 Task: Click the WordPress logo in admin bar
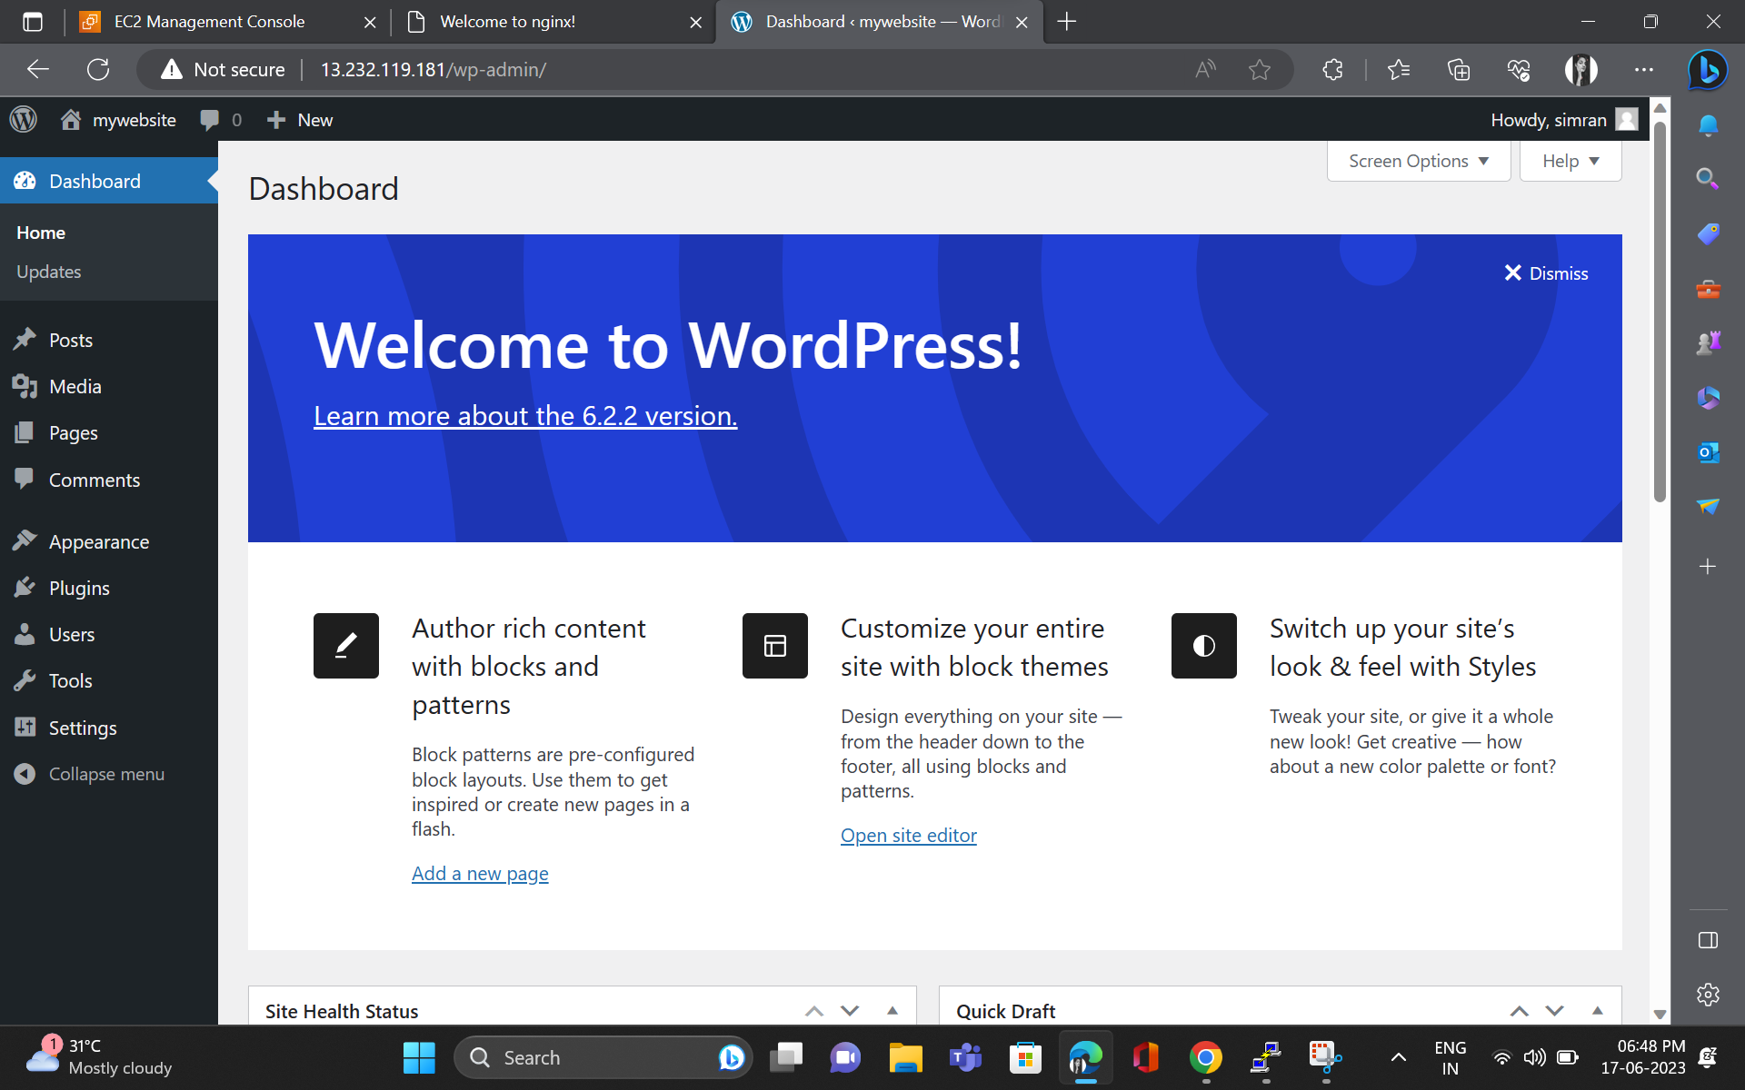coord(23,119)
